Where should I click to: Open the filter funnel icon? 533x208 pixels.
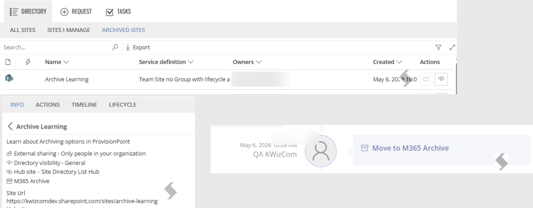click(x=438, y=47)
